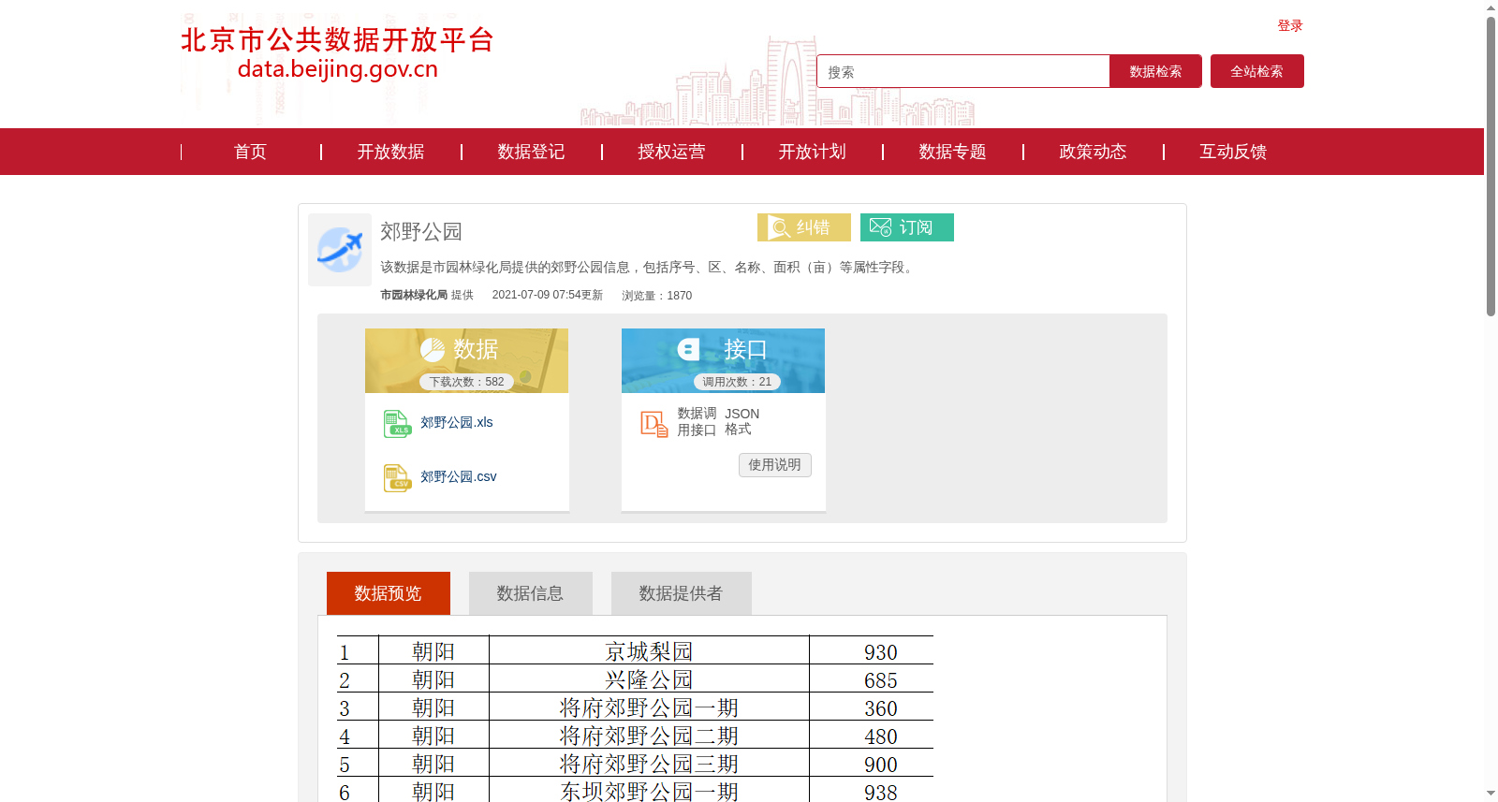Open 互动反馈 navigation item
Image resolution: width=1498 pixels, height=802 pixels.
[1233, 152]
